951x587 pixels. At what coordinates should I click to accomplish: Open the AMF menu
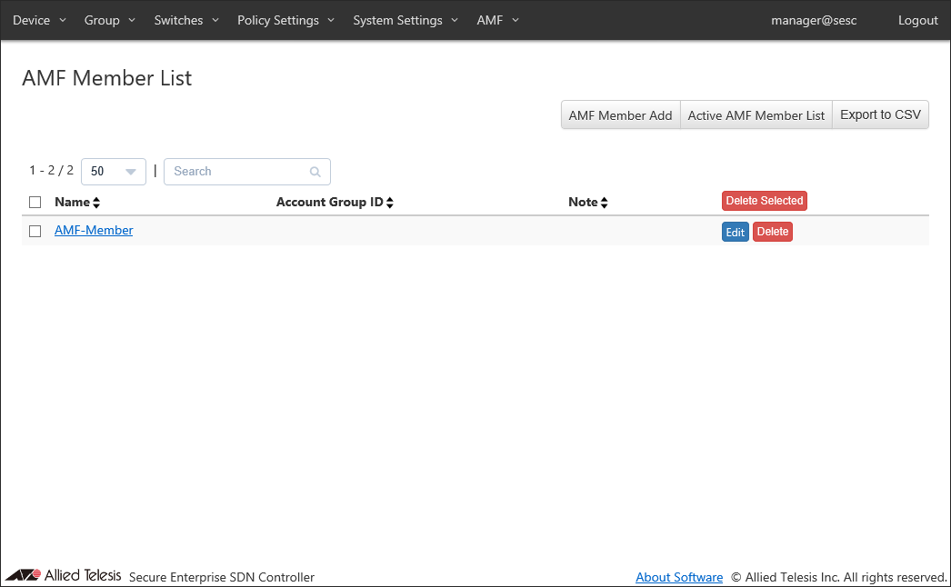497,20
